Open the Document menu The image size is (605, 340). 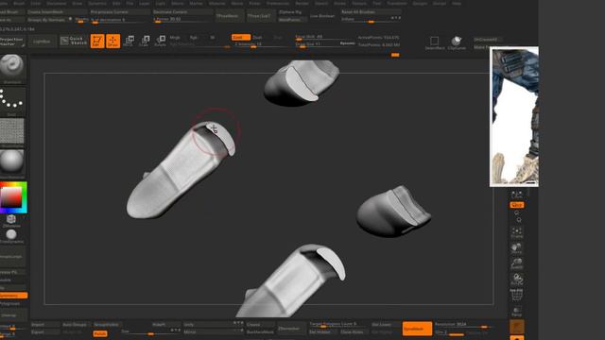click(57, 3)
